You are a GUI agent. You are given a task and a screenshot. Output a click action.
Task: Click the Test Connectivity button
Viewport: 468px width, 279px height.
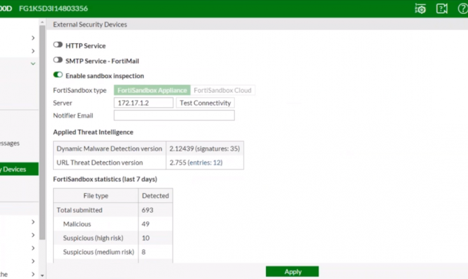tap(205, 103)
